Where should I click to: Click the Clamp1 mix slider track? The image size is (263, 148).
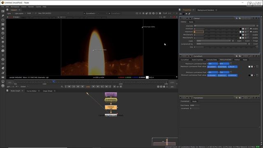[230, 47]
